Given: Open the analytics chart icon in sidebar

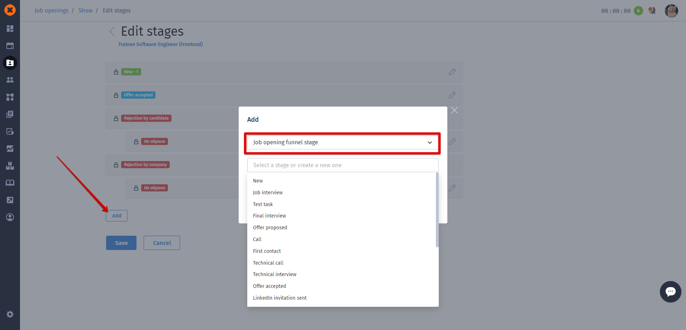Looking at the screenshot, I should pos(10,149).
